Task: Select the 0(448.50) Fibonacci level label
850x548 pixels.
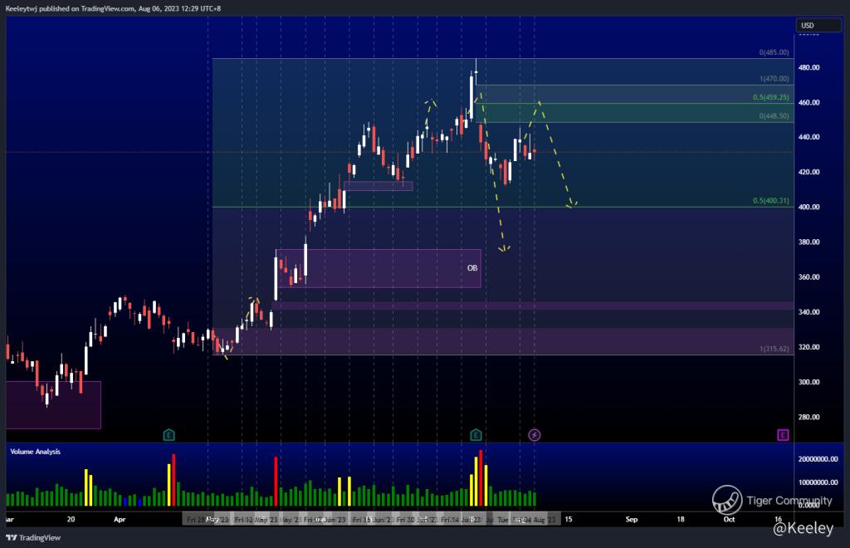Action: tap(774, 116)
